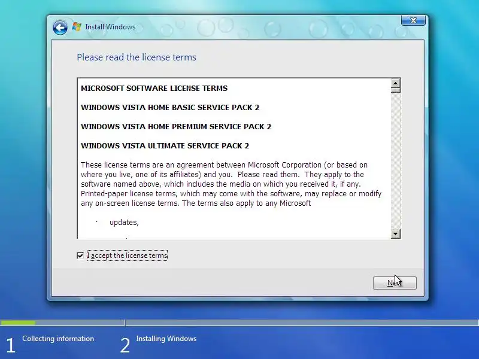
Task: Uncheck the accept license terms checkbox
Action: point(80,255)
